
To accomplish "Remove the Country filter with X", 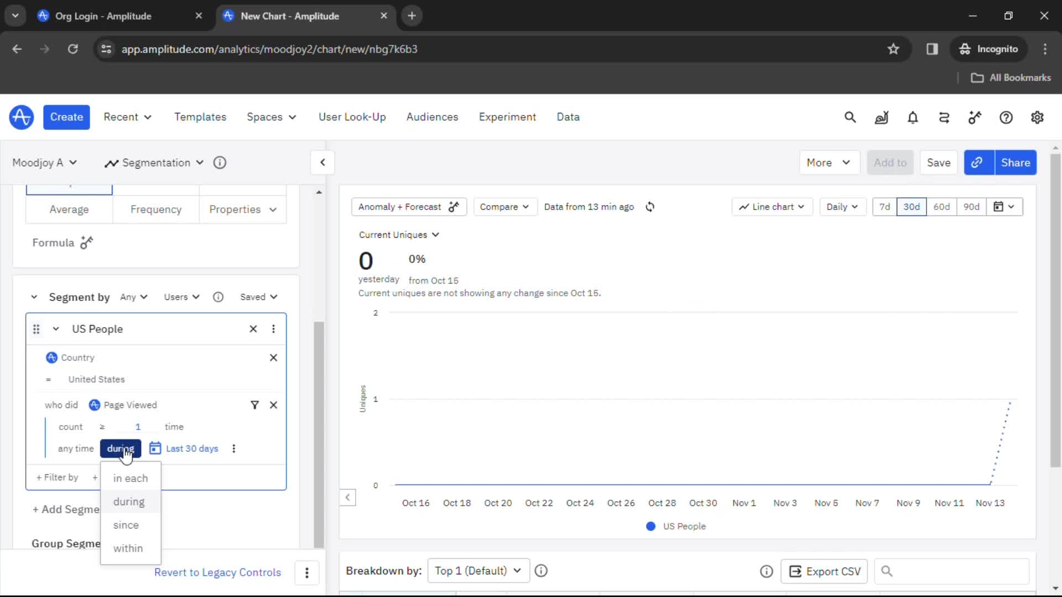I will tap(273, 358).
